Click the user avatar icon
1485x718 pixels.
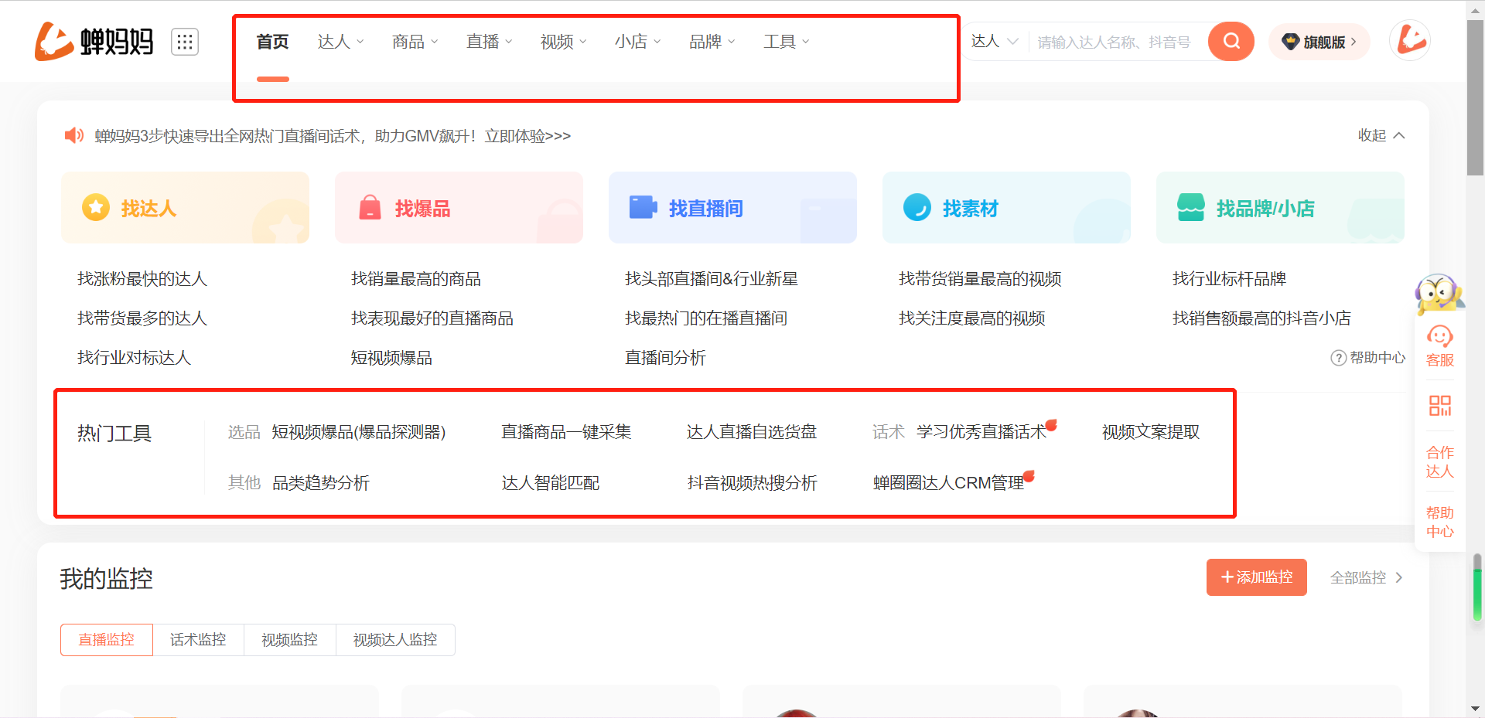(1410, 40)
